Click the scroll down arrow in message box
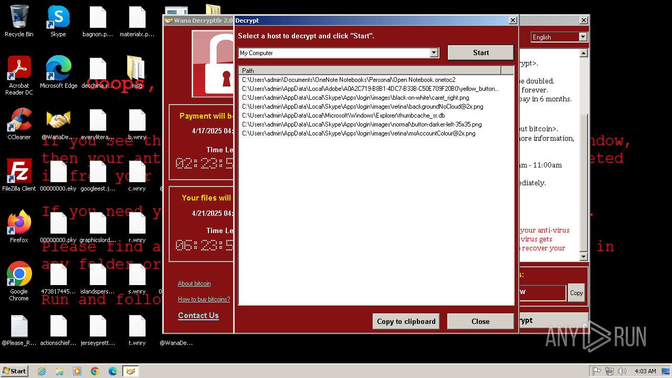The height and width of the screenshot is (378, 672). tap(583, 256)
